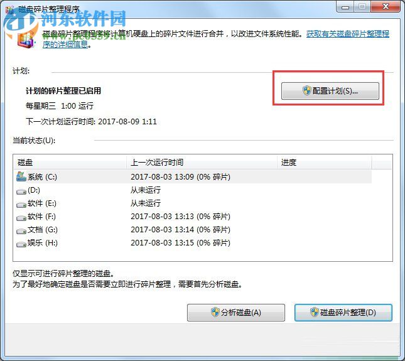Click the 文档 (G:) drive icon

[21, 231]
